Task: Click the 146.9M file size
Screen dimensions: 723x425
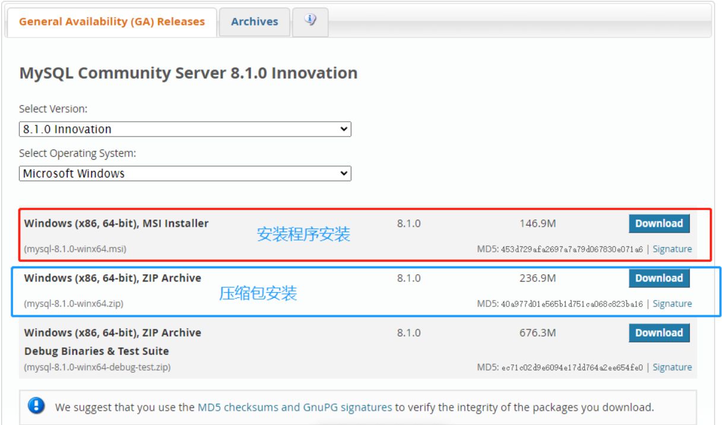Action: coord(538,224)
